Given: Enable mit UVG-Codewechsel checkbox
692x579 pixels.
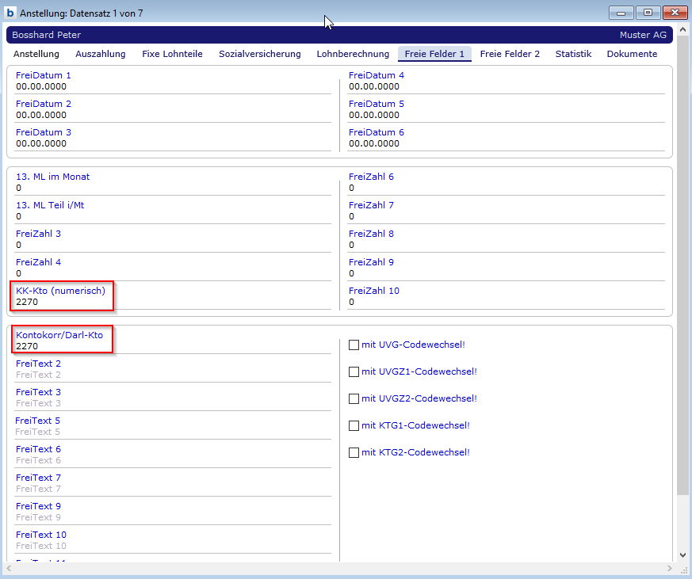Looking at the screenshot, I should click(x=354, y=345).
